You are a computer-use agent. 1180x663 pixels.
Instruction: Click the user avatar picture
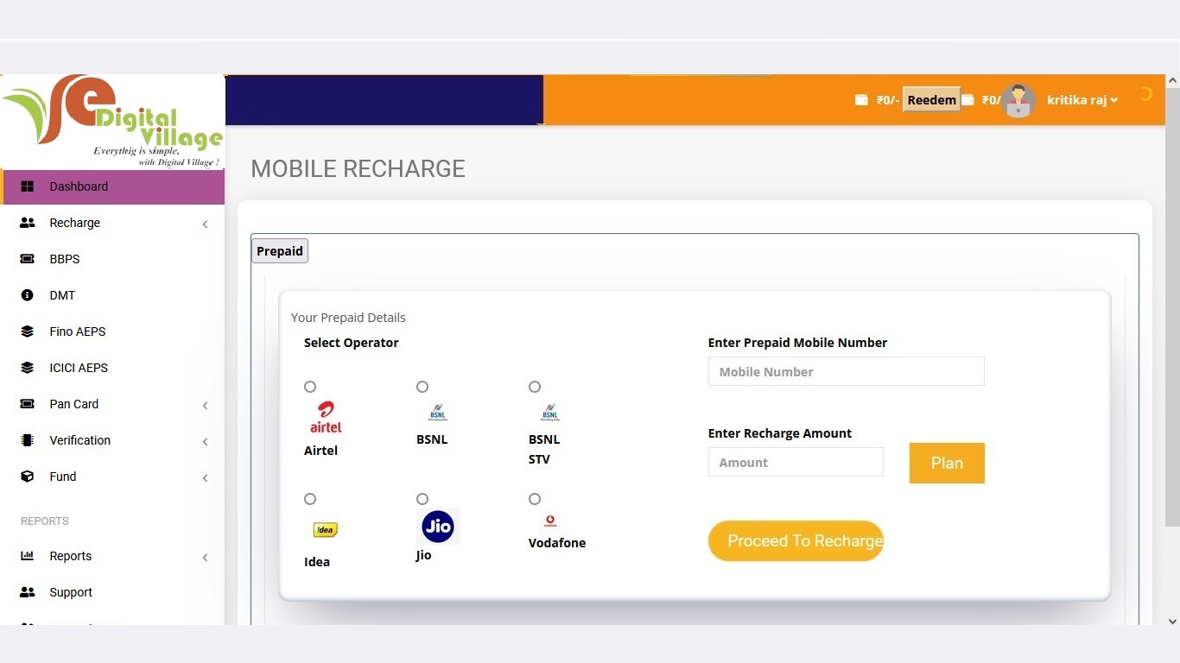pos(1018,101)
